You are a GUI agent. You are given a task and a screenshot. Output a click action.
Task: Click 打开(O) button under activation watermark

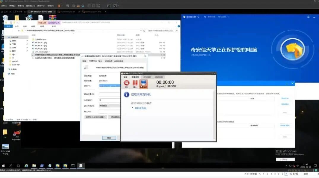285,160
